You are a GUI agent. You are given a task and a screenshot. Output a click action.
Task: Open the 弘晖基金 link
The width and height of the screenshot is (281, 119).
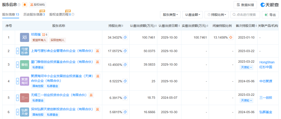(266, 112)
